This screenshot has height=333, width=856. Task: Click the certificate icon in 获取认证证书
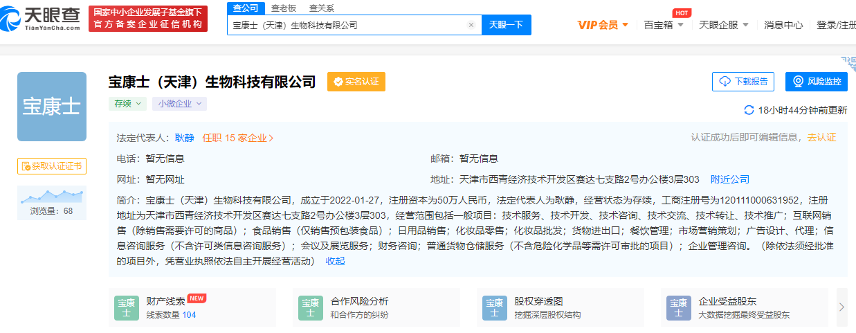pyautogui.click(x=26, y=166)
